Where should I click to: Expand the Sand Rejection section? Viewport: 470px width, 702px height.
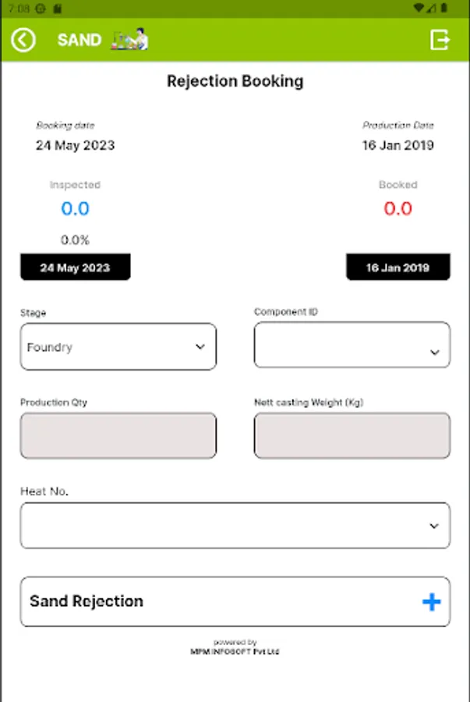click(235, 601)
